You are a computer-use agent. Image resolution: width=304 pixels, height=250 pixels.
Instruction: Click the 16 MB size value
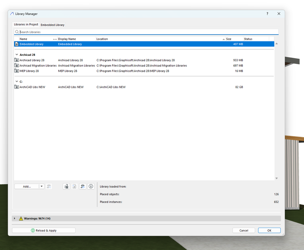click(x=239, y=71)
